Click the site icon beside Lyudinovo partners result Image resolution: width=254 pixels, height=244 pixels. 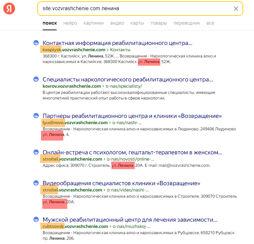[36, 116]
